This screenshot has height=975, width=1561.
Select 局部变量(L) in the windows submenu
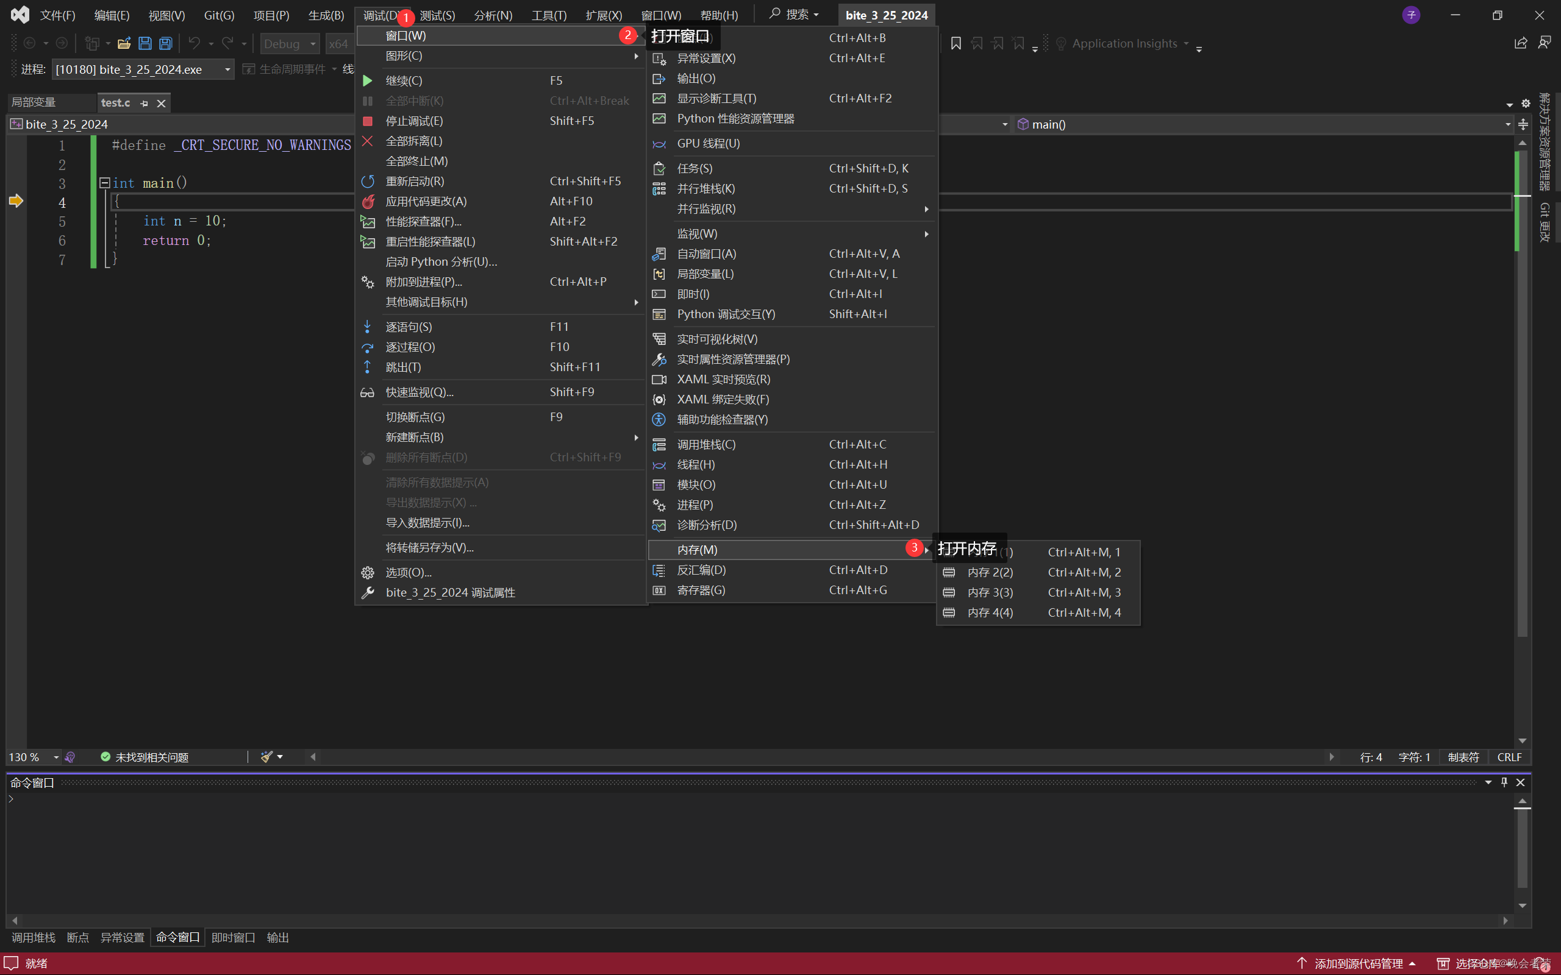pyautogui.click(x=791, y=274)
